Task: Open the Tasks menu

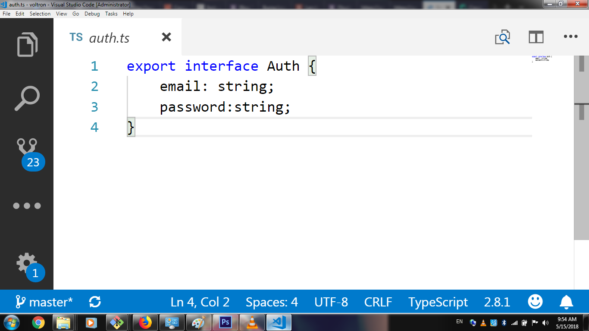Action: (111, 14)
